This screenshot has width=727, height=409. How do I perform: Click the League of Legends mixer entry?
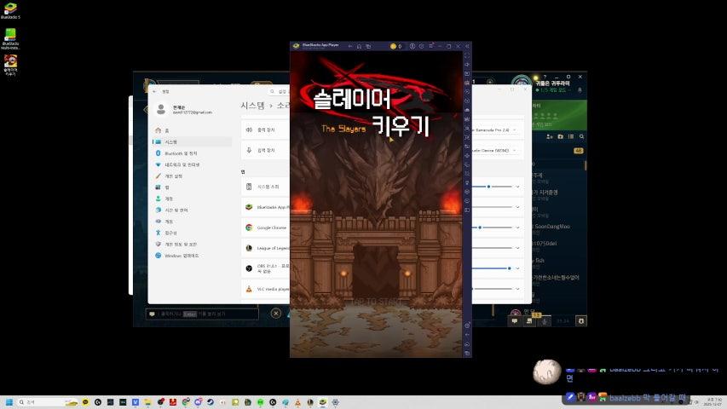267,248
